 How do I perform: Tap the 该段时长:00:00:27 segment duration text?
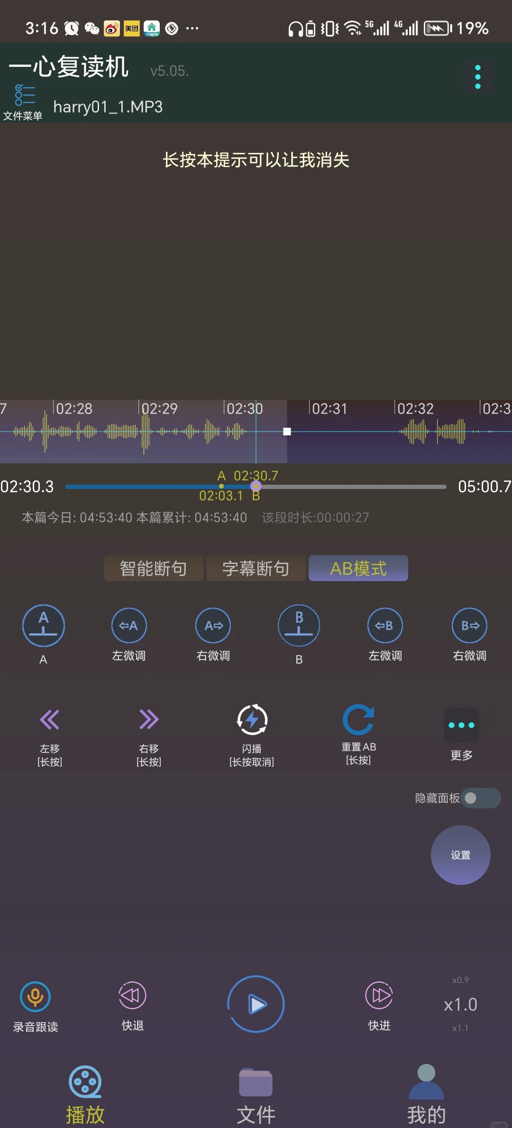(315, 517)
